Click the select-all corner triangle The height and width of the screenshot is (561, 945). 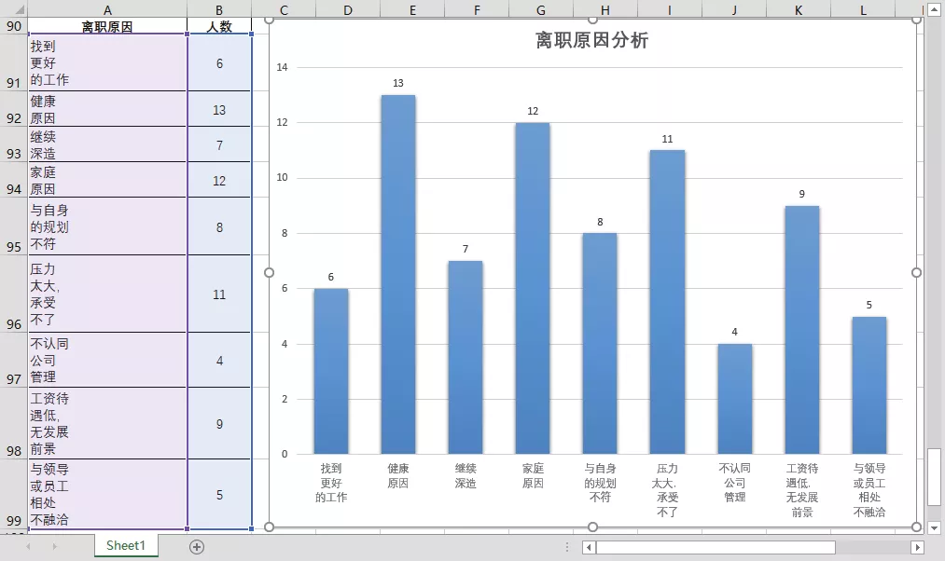[x=20, y=10]
